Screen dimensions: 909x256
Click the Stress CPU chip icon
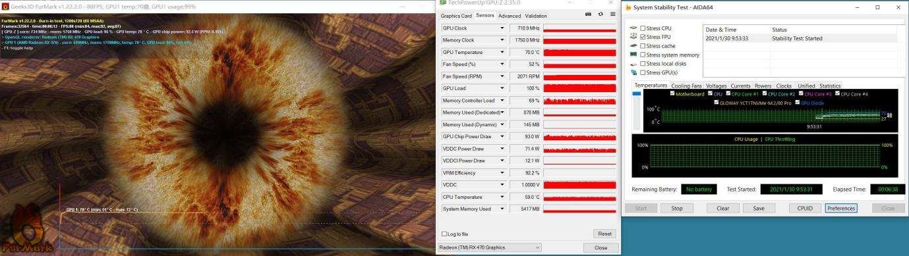coord(633,28)
